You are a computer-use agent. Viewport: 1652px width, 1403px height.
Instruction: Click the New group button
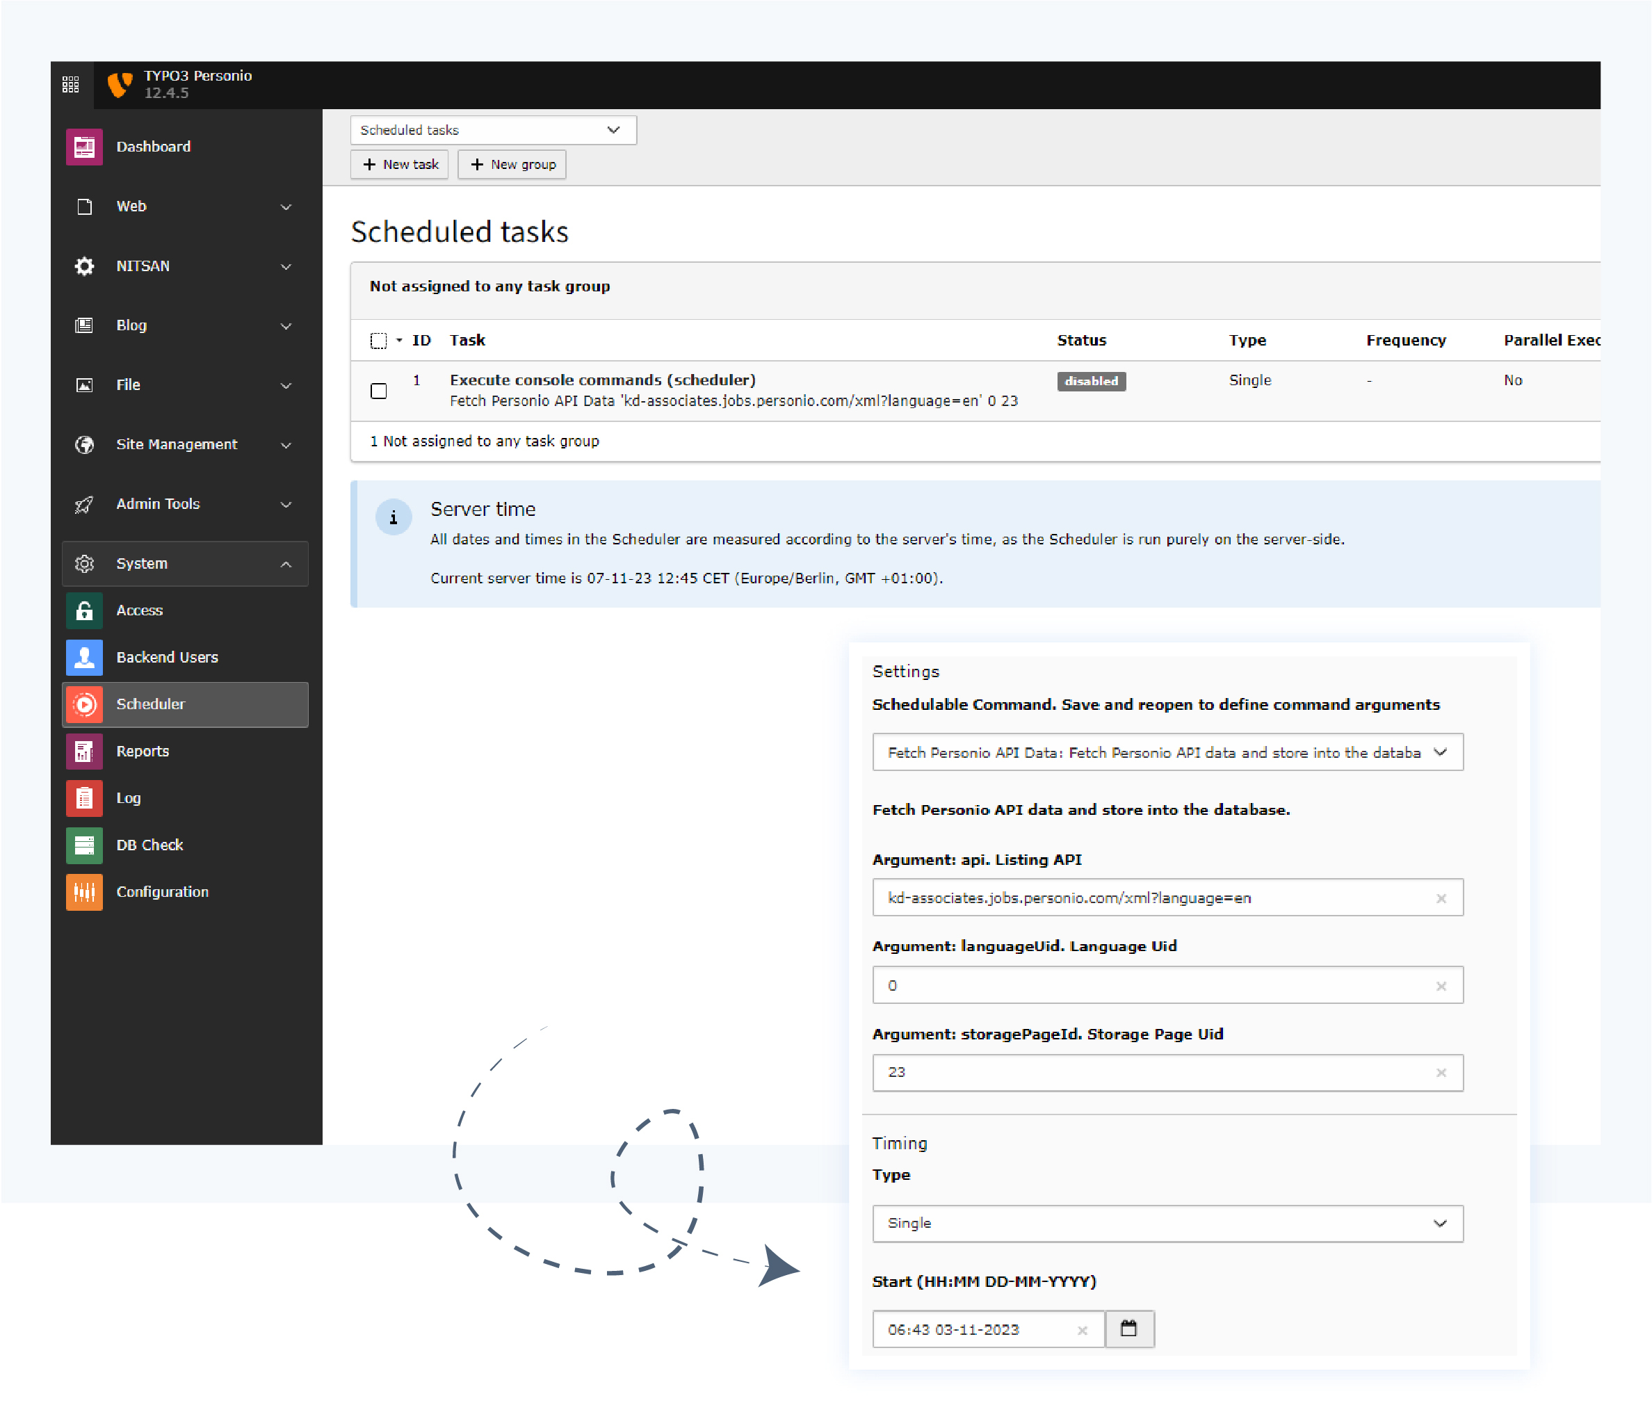[x=512, y=165]
